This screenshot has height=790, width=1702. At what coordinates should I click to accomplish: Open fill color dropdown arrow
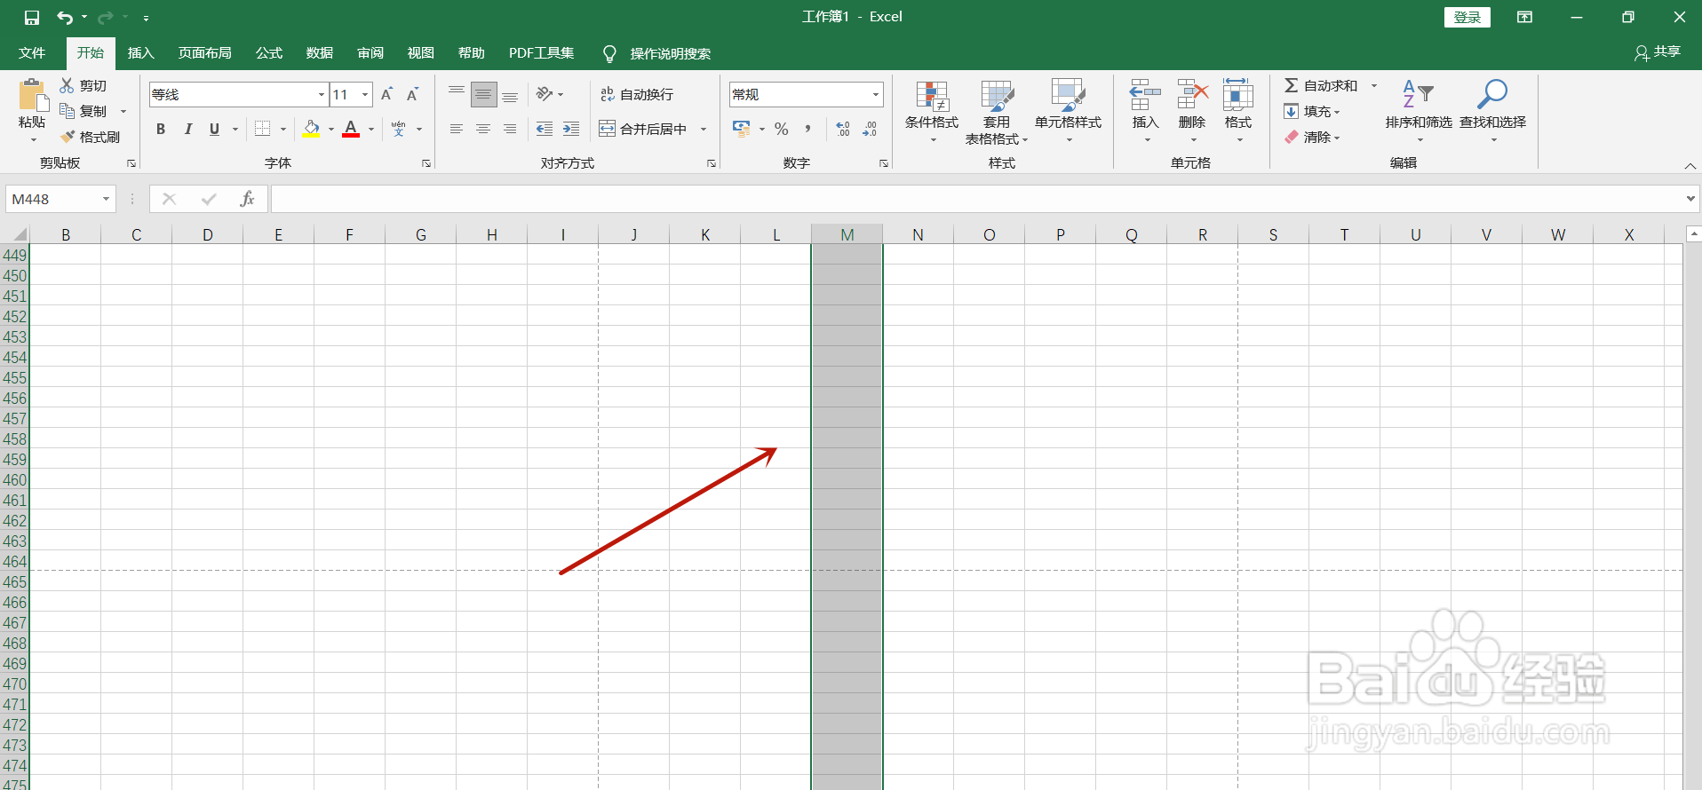click(x=331, y=129)
